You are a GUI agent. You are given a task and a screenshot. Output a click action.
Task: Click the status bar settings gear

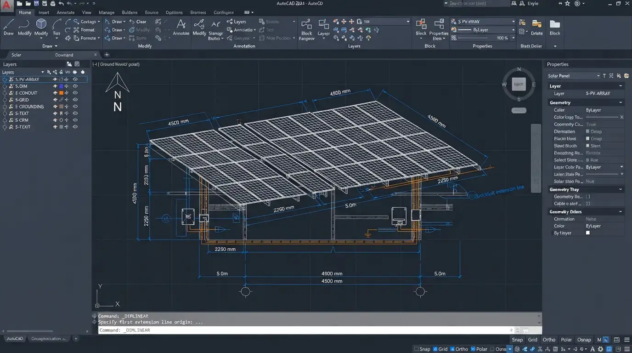(x=600, y=349)
